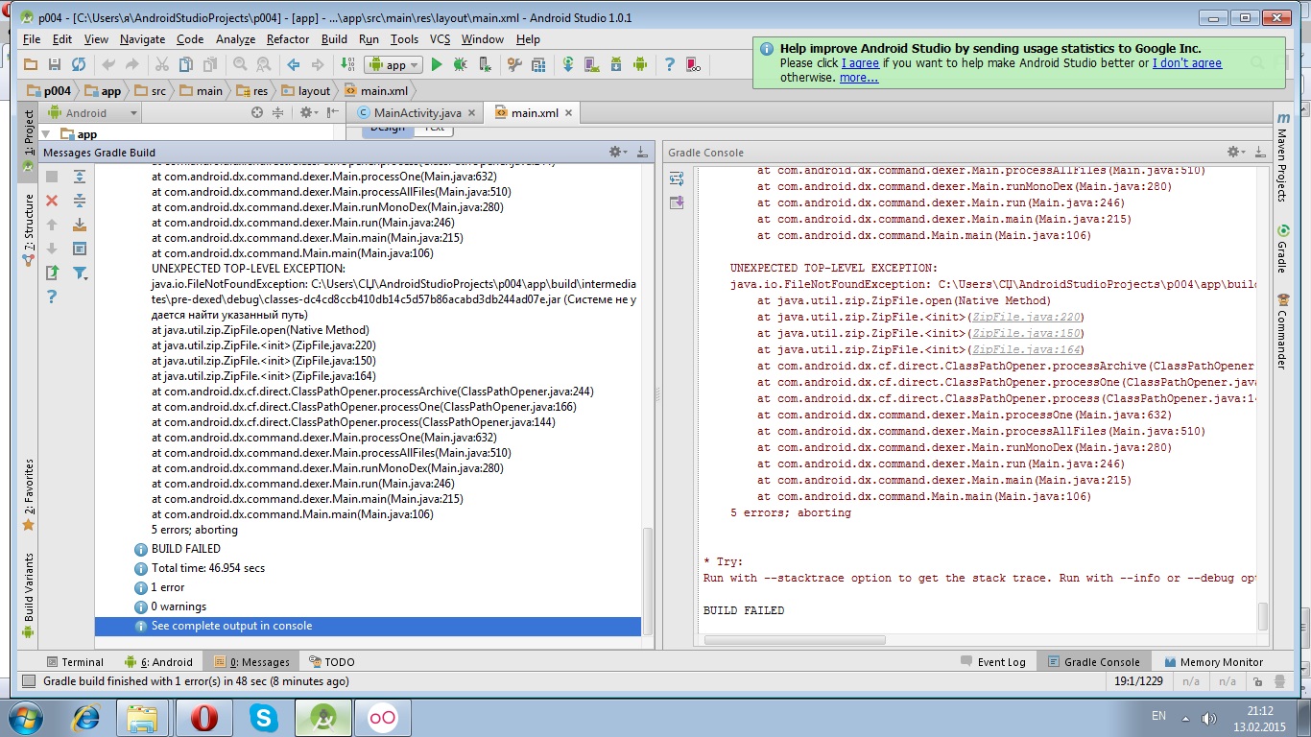Click the res breadcrumb folder
This screenshot has width=1311, height=737.
click(x=251, y=91)
